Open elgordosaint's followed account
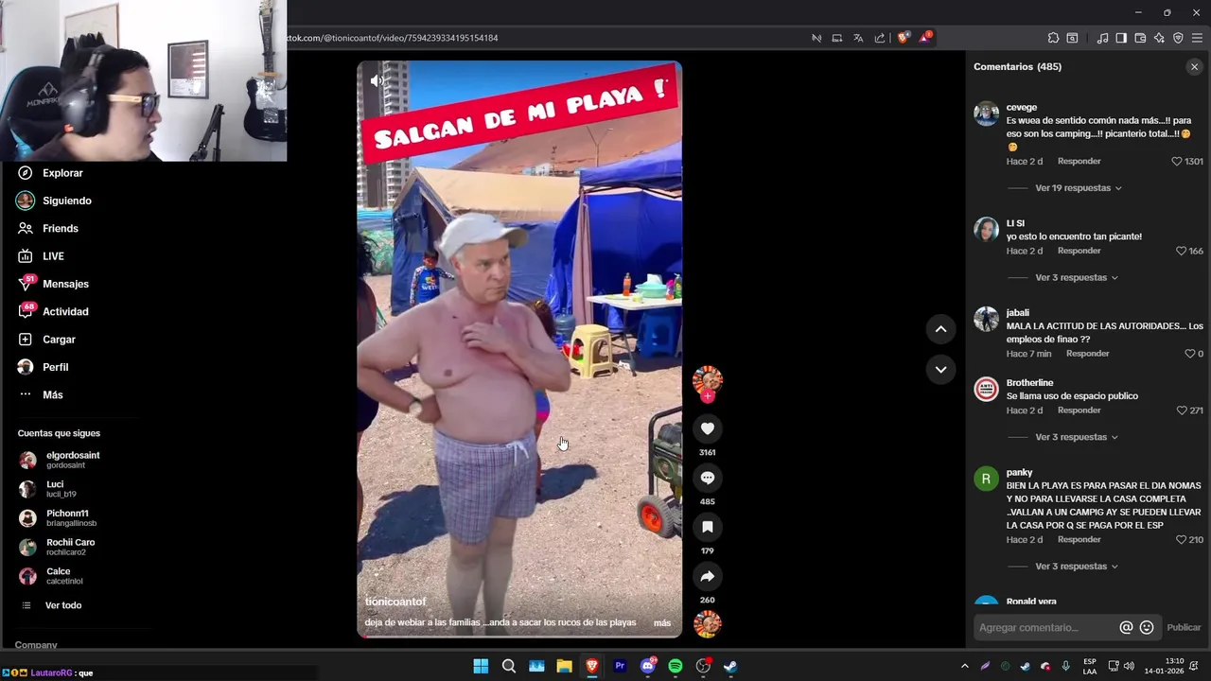Image resolution: width=1211 pixels, height=681 pixels. pos(72,460)
